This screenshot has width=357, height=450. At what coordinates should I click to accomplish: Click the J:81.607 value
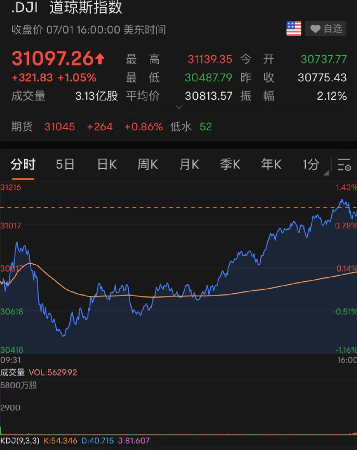[134, 441]
